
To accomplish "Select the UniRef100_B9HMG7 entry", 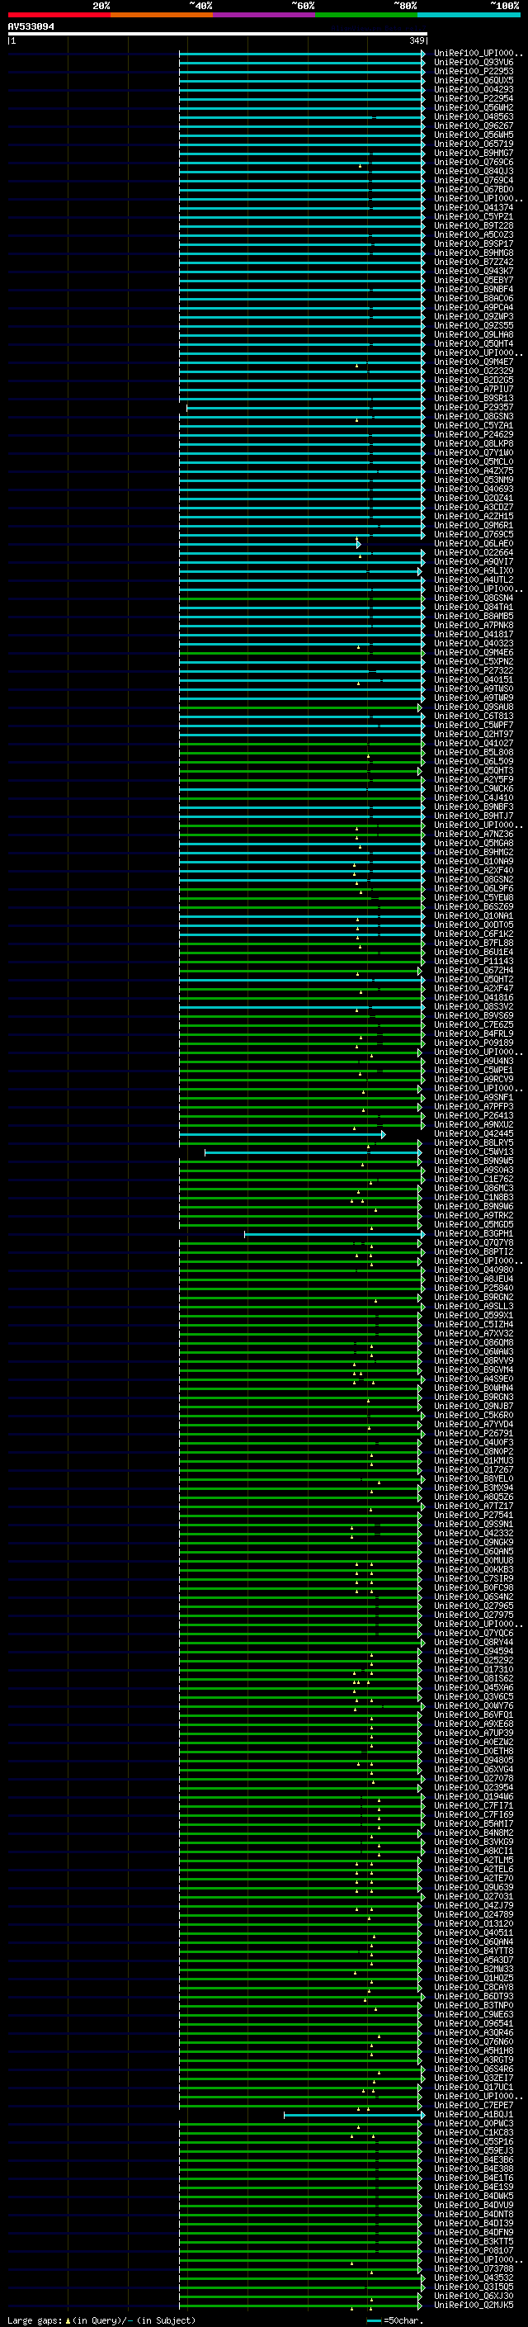I will pyautogui.click(x=474, y=153).
